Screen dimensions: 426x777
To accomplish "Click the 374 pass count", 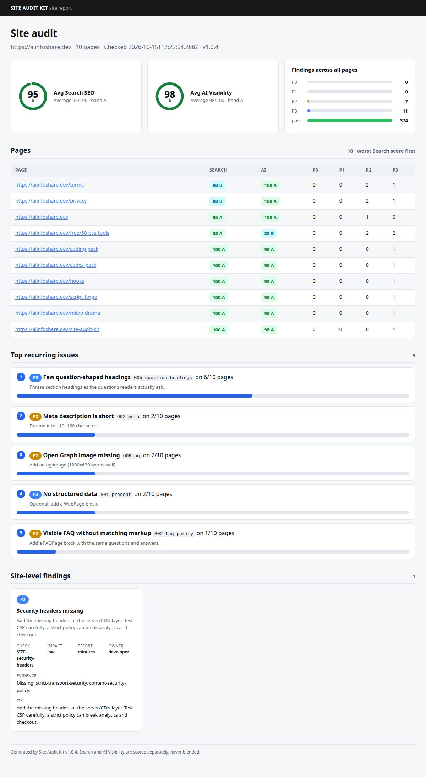I will pyautogui.click(x=404, y=121).
